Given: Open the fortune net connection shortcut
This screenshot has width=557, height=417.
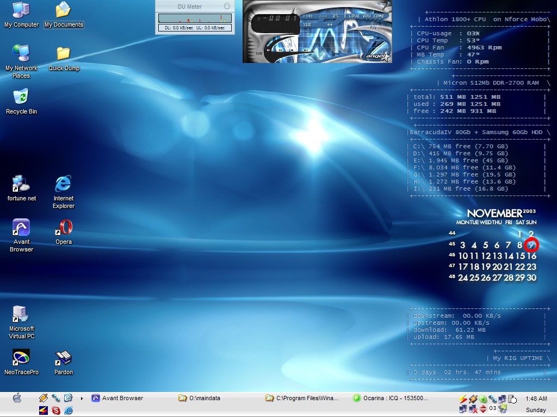Looking at the screenshot, I should pyautogui.click(x=21, y=184).
